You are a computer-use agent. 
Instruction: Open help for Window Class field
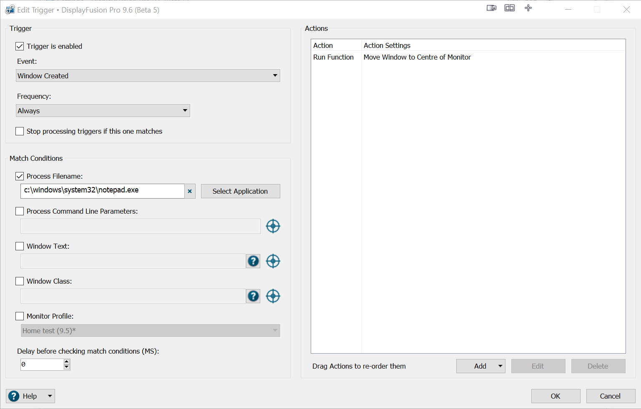pyautogui.click(x=253, y=296)
